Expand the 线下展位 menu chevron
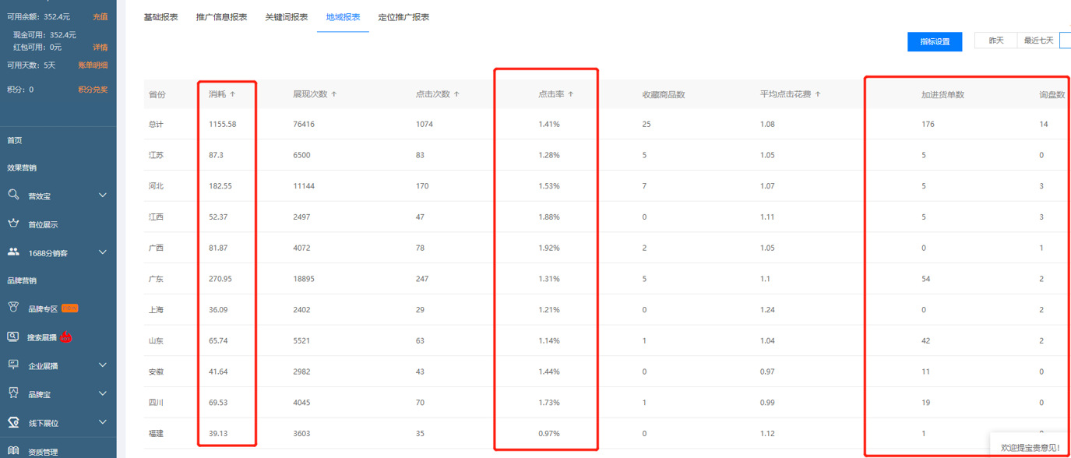Viewport: 1071px width, 458px height. [103, 422]
